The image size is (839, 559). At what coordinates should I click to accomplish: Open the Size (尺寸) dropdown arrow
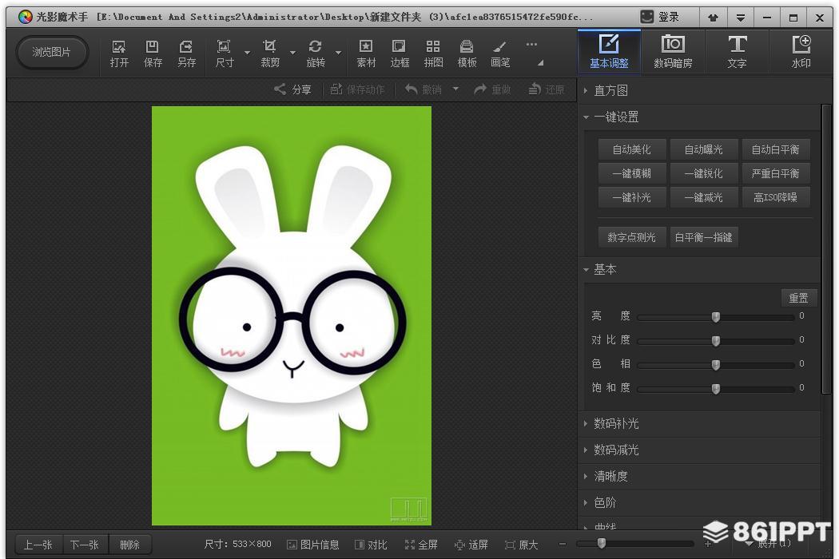click(x=247, y=53)
